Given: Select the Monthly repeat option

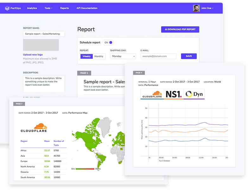Looking at the screenshot, I should pos(99,56).
